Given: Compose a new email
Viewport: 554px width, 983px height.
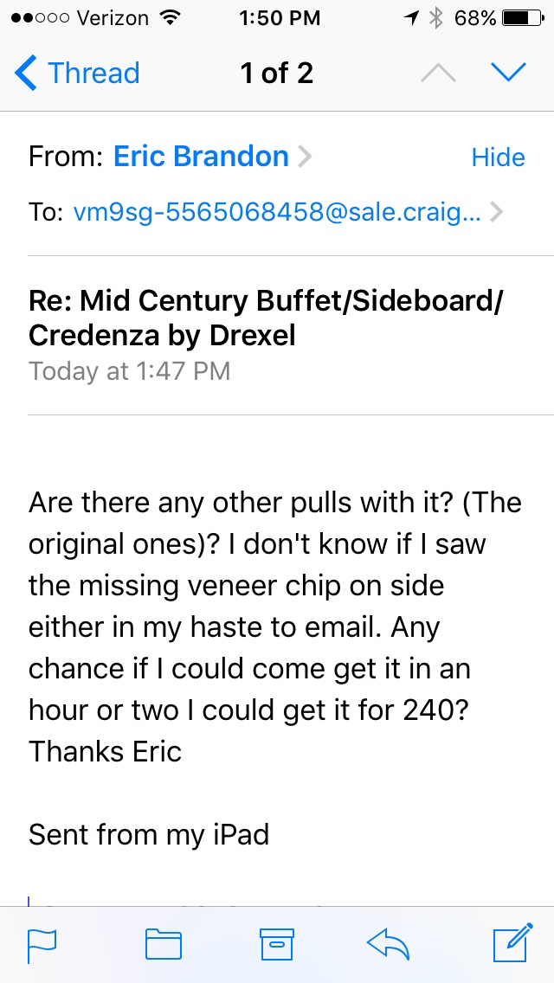Looking at the screenshot, I should tap(512, 944).
